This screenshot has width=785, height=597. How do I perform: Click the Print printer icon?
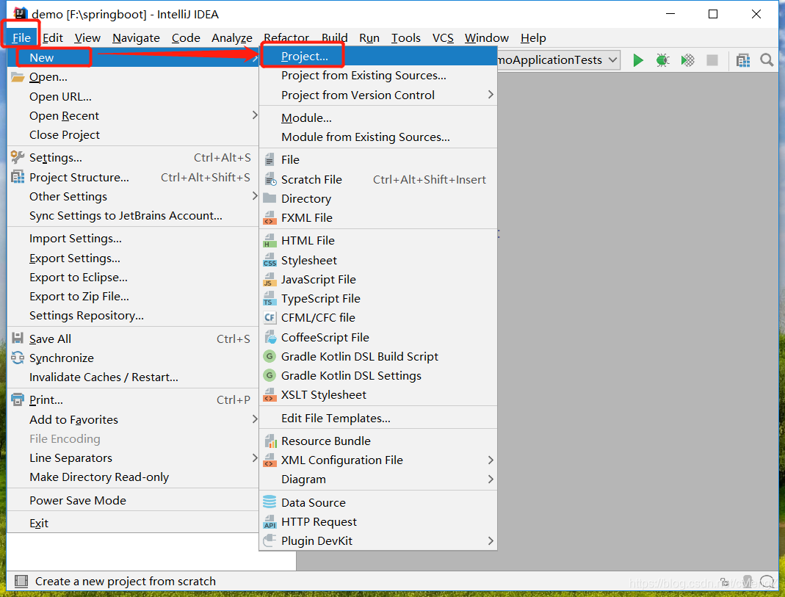point(18,399)
